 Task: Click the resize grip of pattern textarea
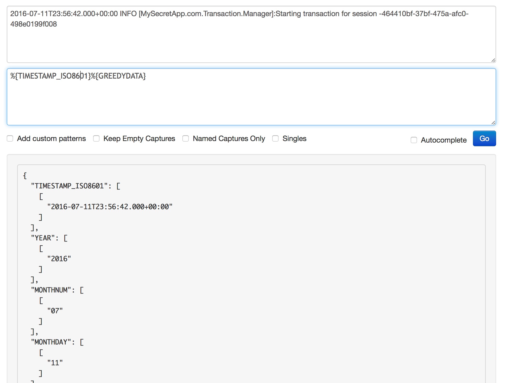[x=493, y=123]
